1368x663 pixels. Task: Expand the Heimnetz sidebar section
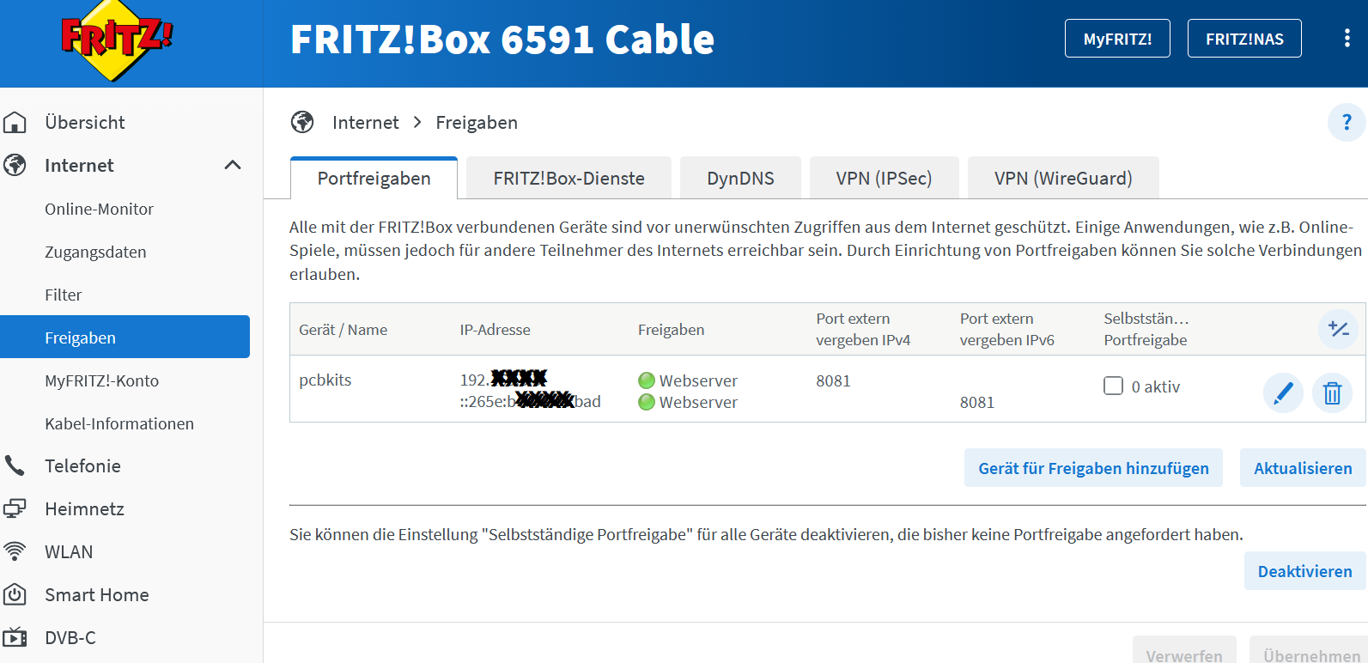(x=84, y=509)
